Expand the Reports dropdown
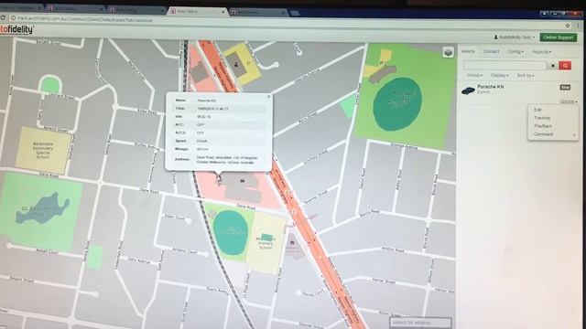Screen dimensions: 586x329 pyautogui.click(x=541, y=52)
